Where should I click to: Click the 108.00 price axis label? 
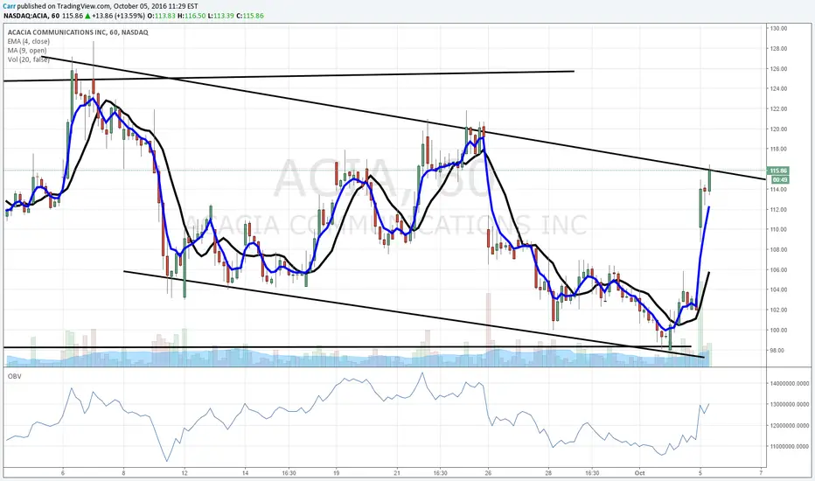tap(779, 249)
